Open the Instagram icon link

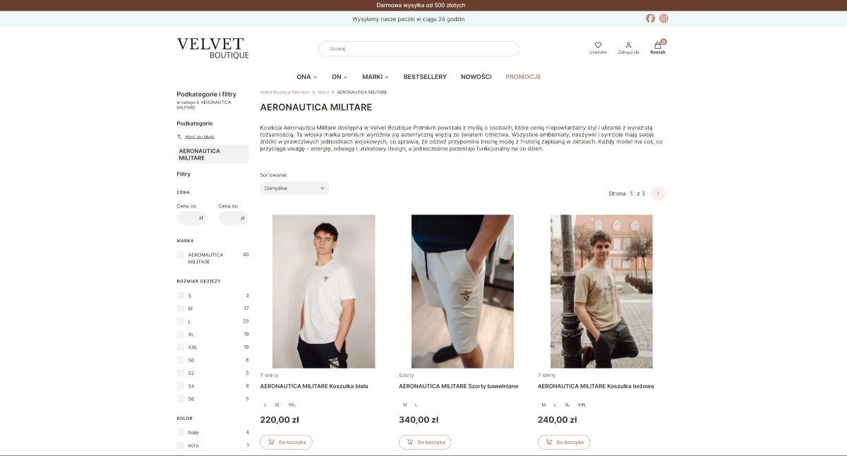[663, 18]
